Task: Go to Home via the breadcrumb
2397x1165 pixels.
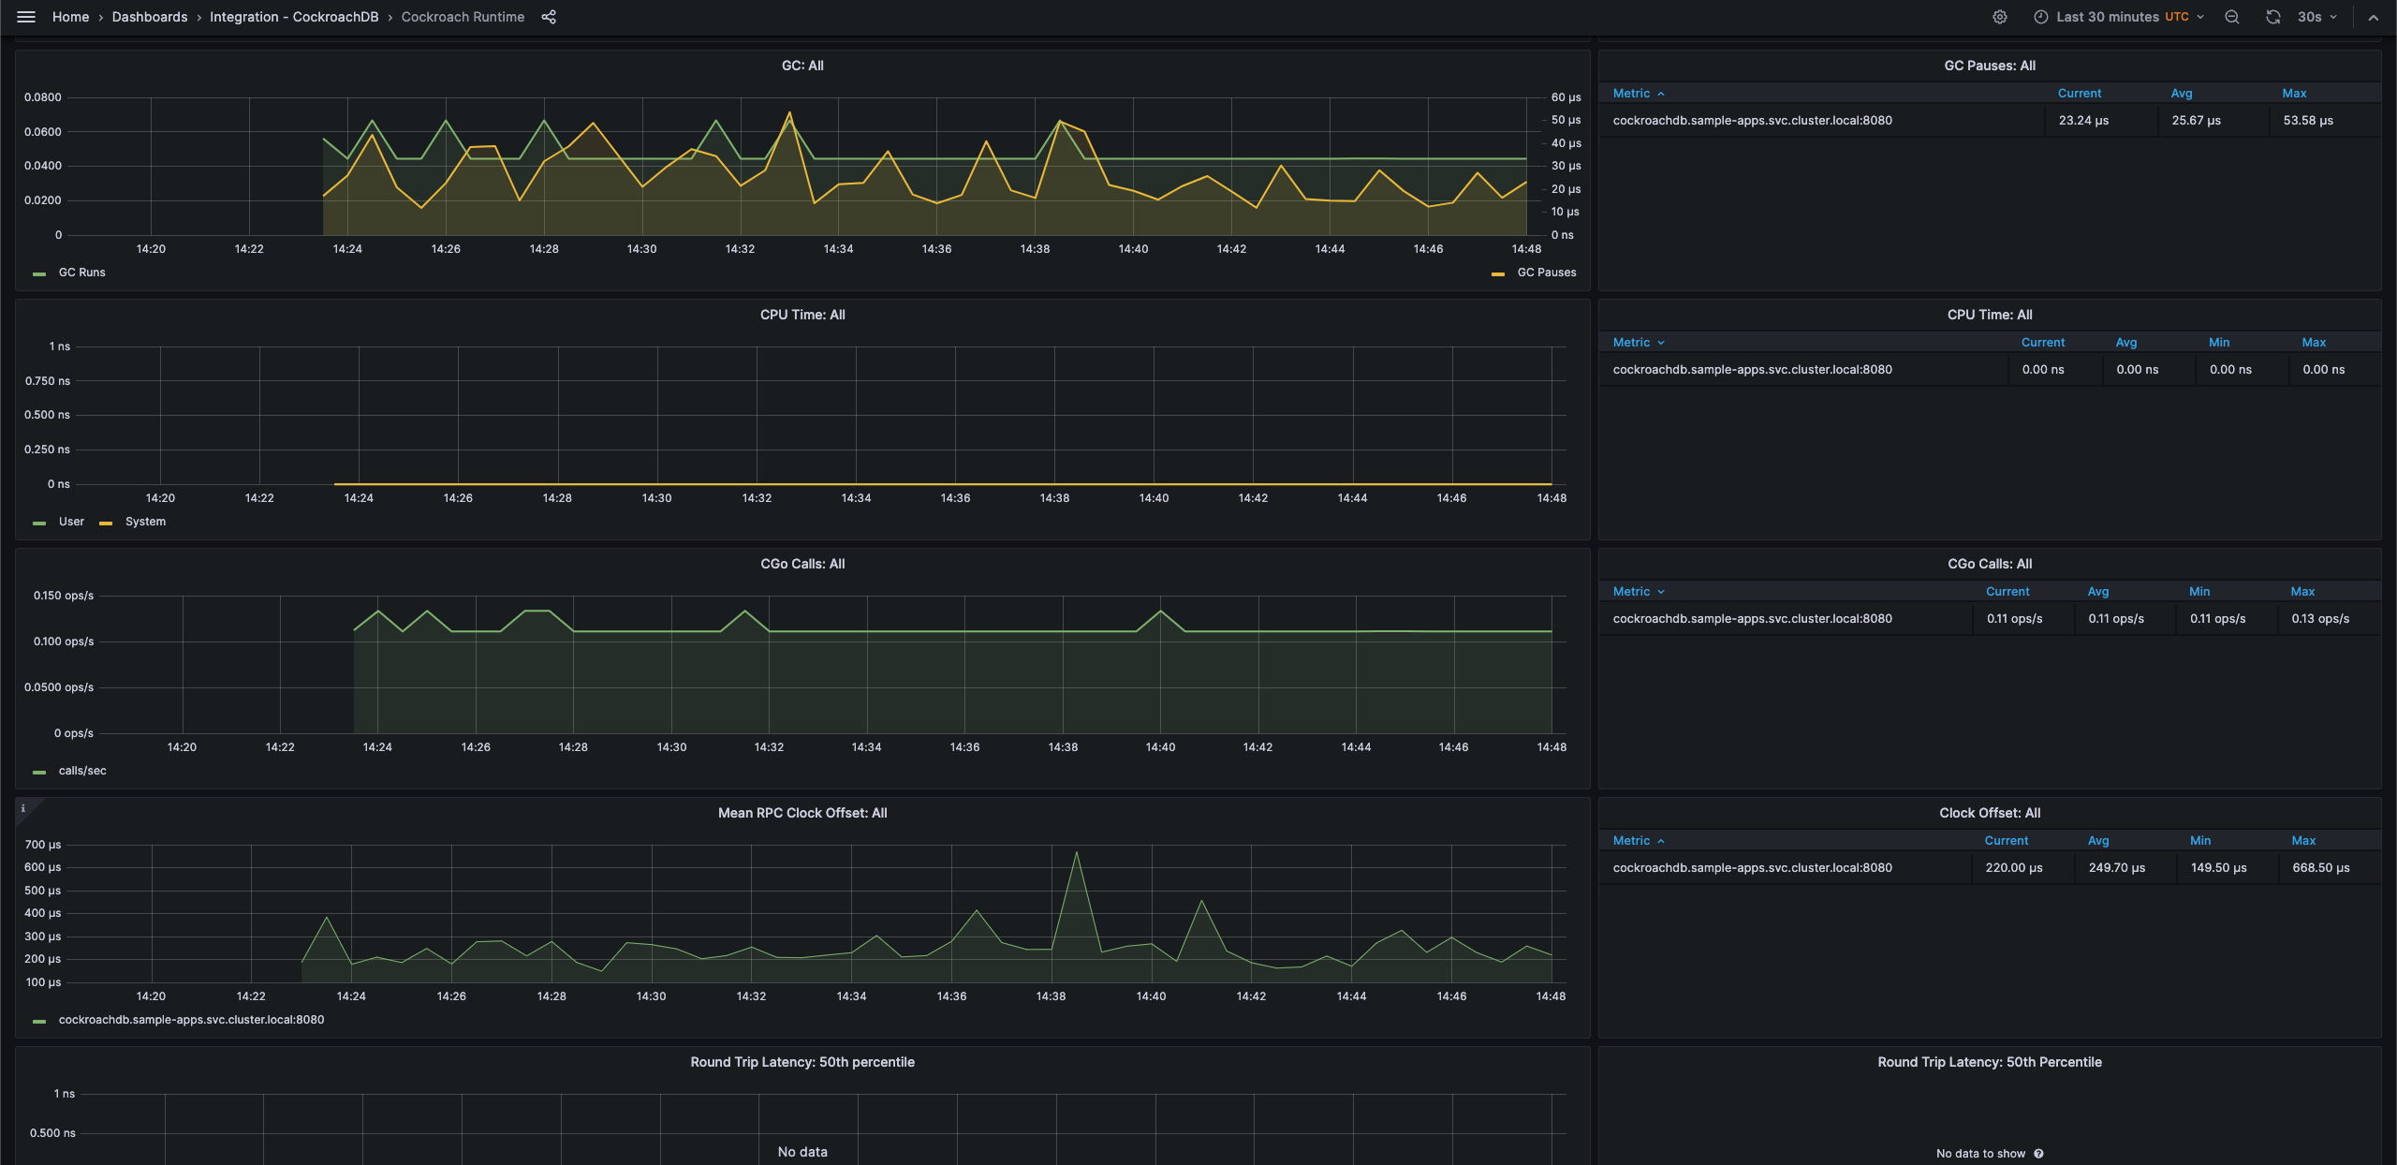Action: click(x=70, y=16)
